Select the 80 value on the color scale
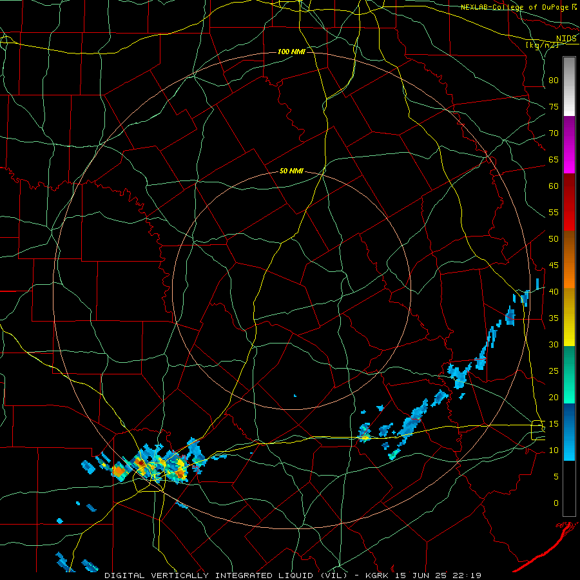The height and width of the screenshot is (580, 580). (x=554, y=81)
